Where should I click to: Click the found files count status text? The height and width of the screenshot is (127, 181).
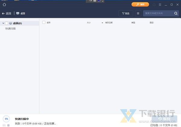[x=35, y=124]
